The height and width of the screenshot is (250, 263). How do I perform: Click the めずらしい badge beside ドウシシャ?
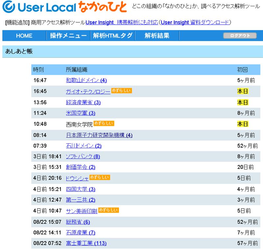click(x=100, y=177)
